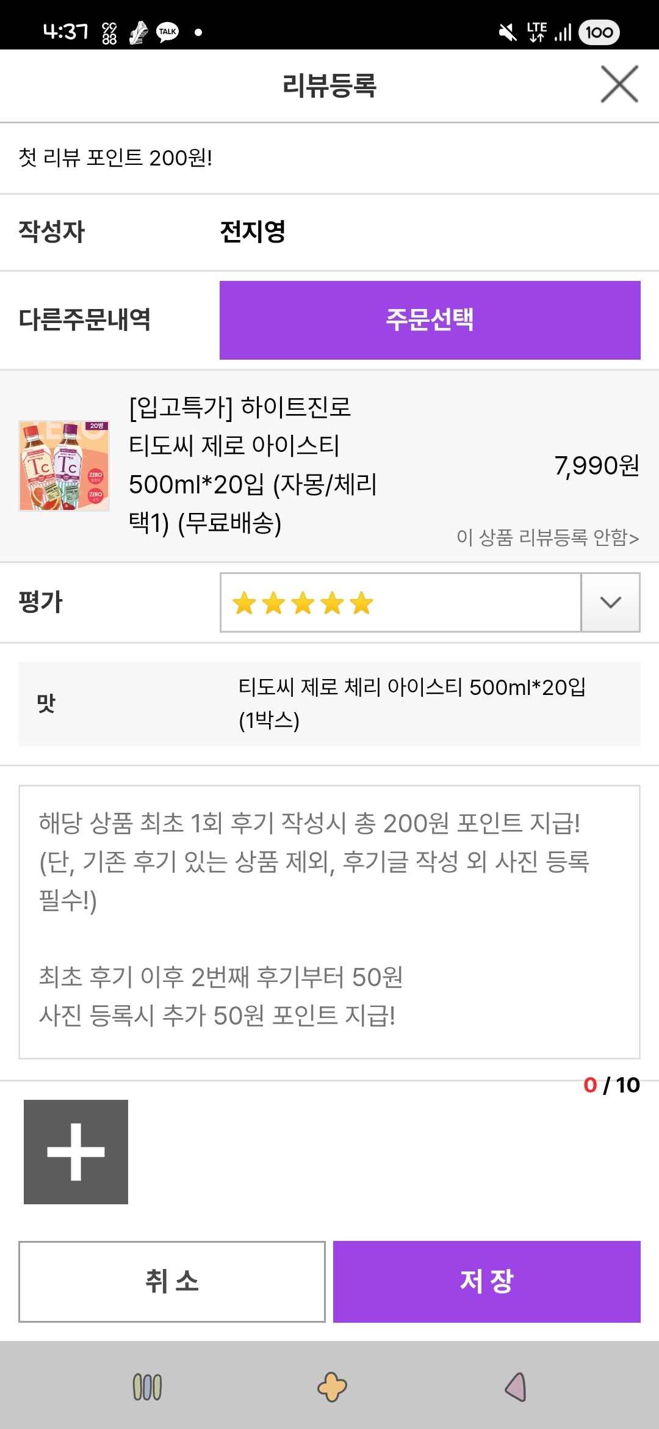This screenshot has width=659, height=1429.
Task: Focus the review text input area
Action: pyautogui.click(x=329, y=922)
